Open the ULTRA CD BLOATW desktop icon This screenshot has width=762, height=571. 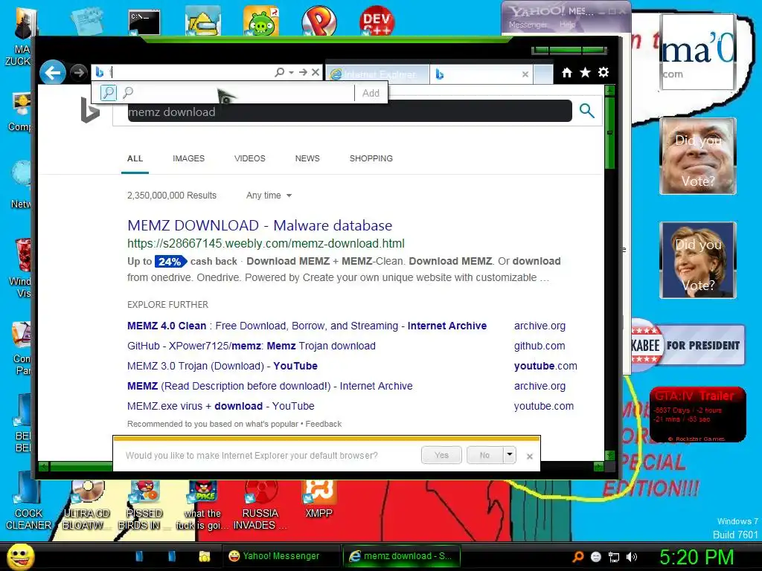[x=86, y=506]
